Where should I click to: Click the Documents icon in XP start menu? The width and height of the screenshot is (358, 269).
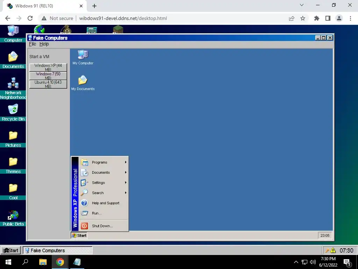[x=85, y=172]
